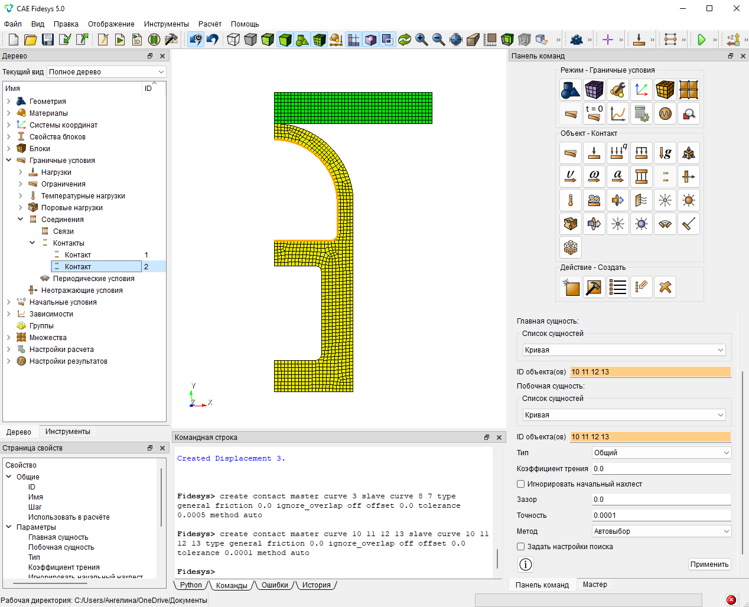Open the Файл menu

click(12, 24)
